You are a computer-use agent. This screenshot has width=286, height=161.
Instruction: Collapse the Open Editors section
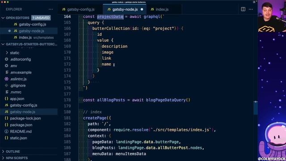tap(3, 18)
